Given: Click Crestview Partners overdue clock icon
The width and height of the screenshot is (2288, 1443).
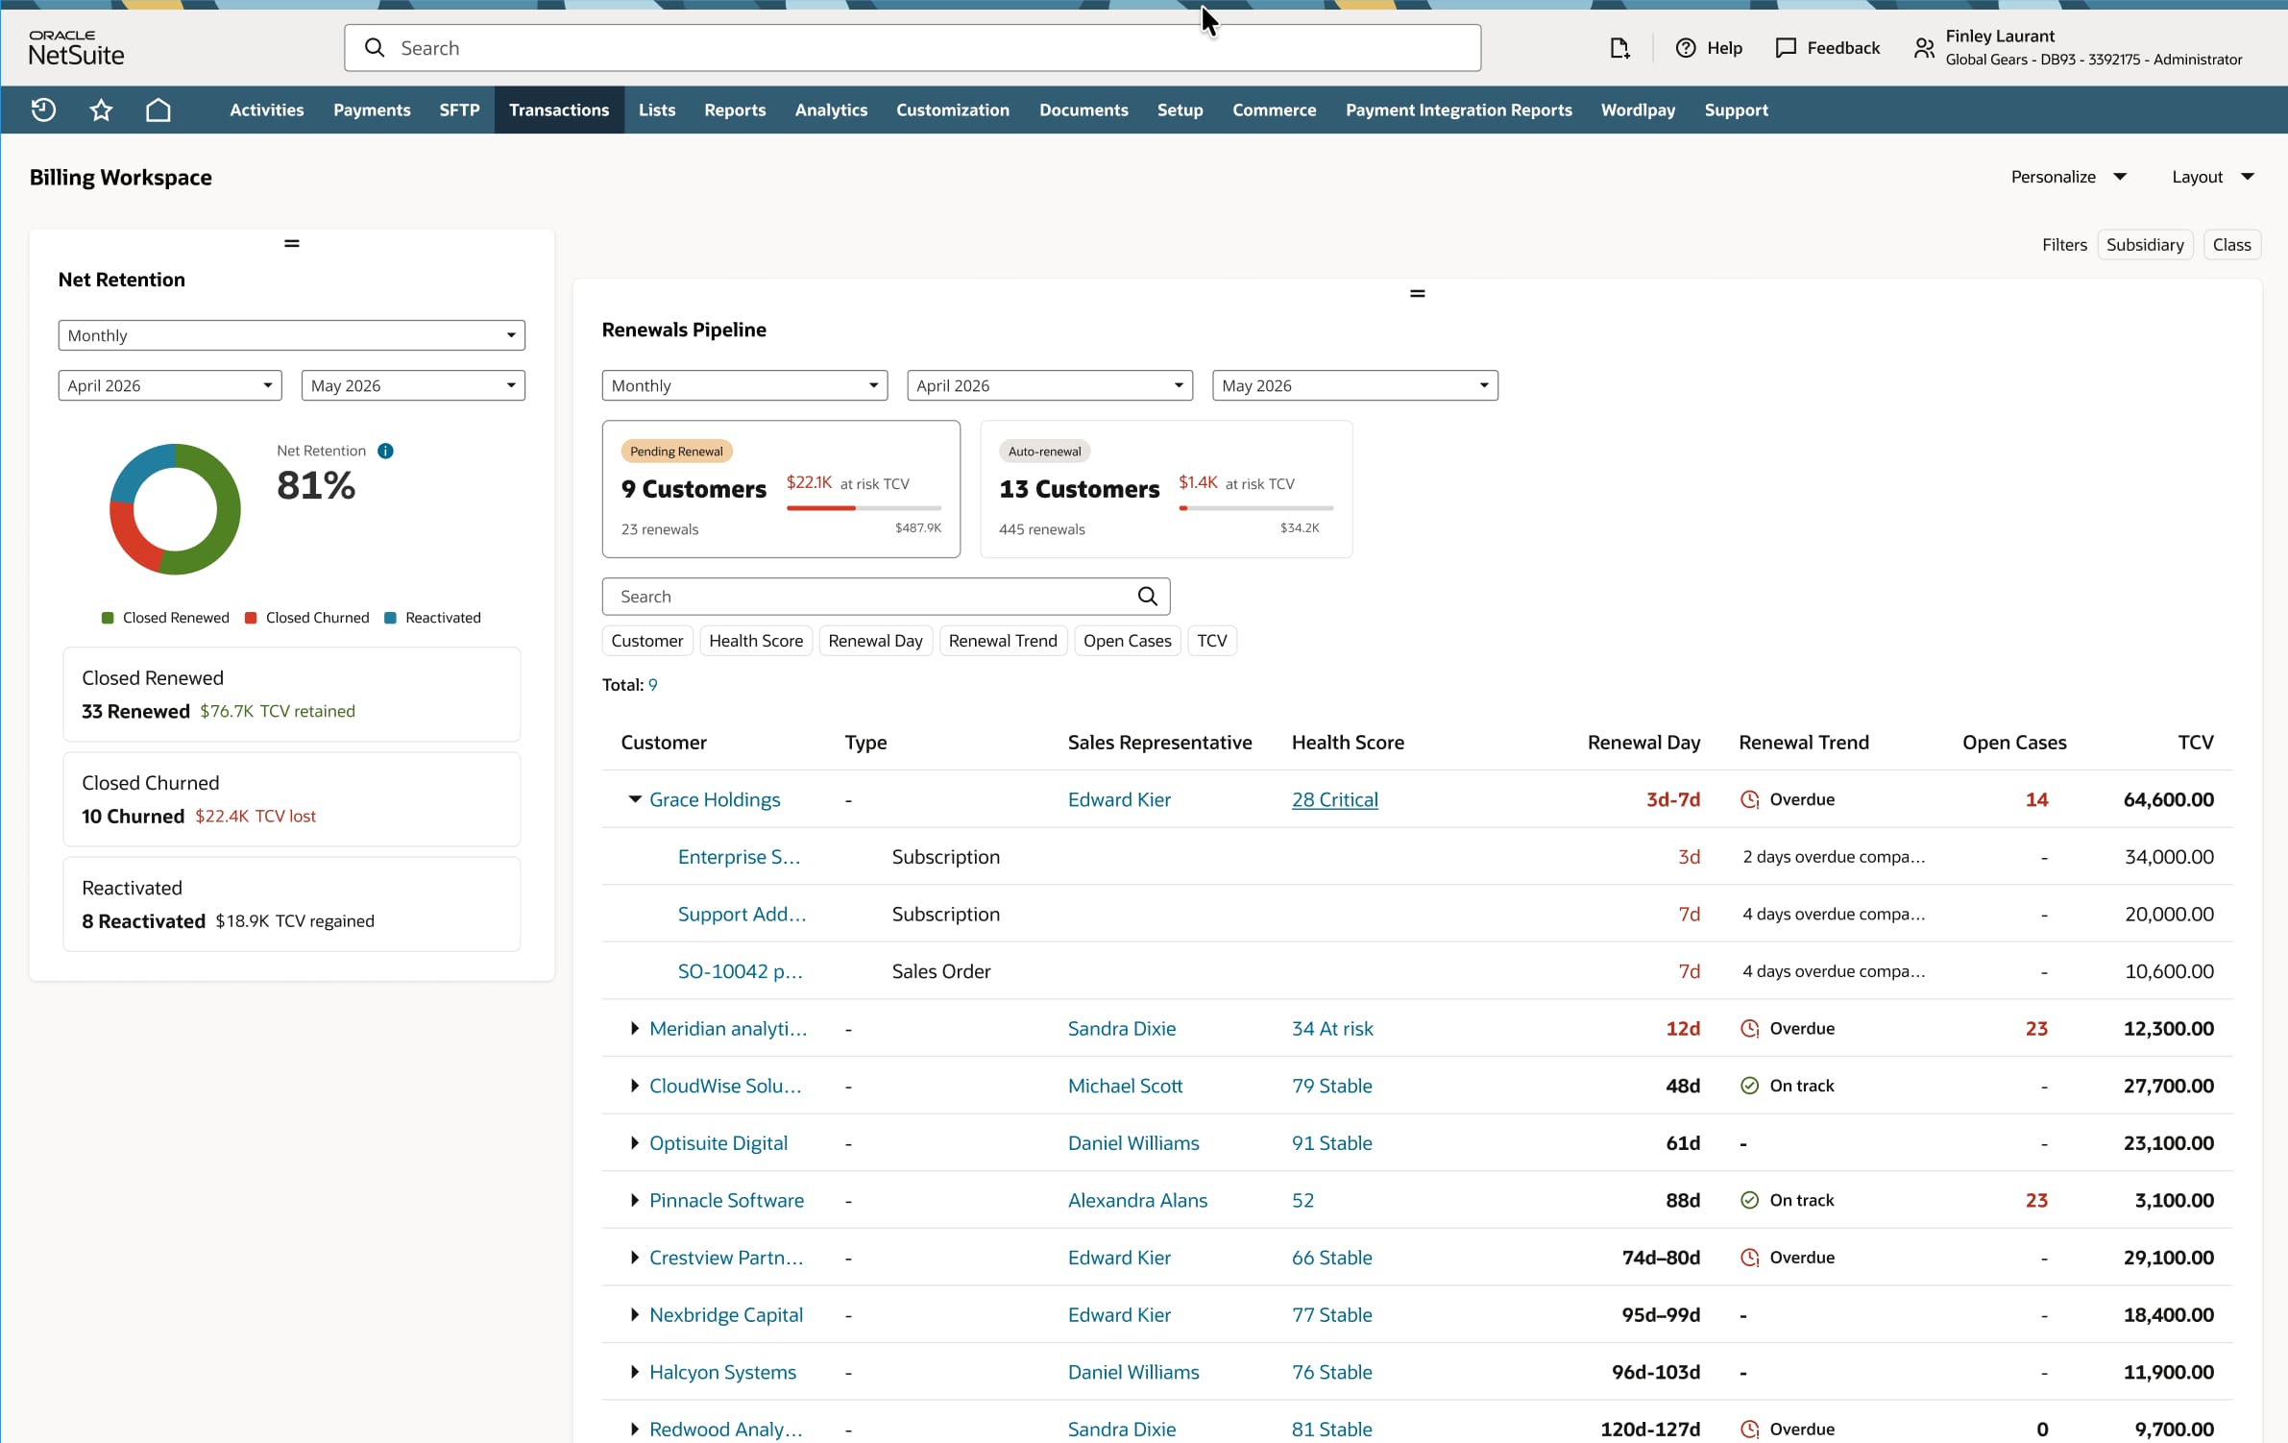Looking at the screenshot, I should 1750,1258.
